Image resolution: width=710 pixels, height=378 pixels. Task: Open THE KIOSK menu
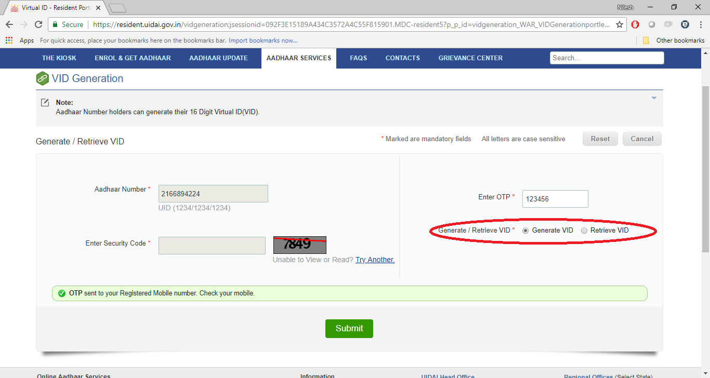point(59,58)
